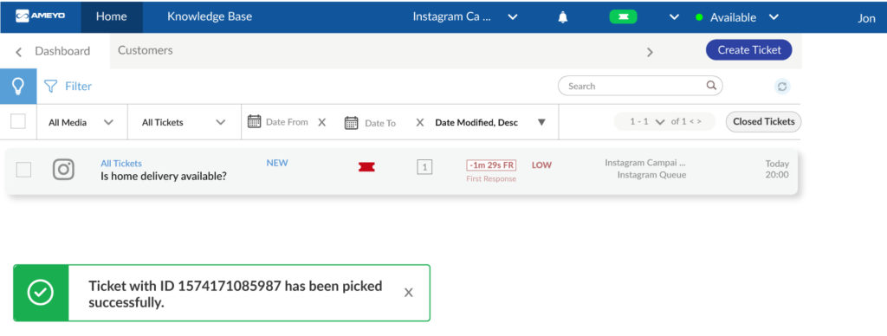Click the Date From calendar icon
Screen dimensions: 887x336
(255, 121)
